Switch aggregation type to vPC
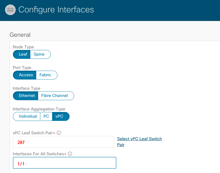The height and width of the screenshot is (173, 220). click(x=61, y=117)
